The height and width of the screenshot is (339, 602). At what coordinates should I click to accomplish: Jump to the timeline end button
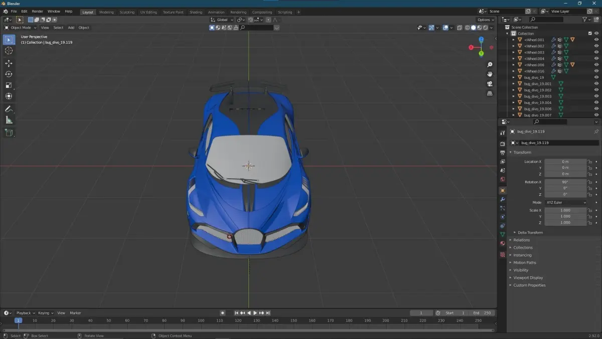coord(268,313)
